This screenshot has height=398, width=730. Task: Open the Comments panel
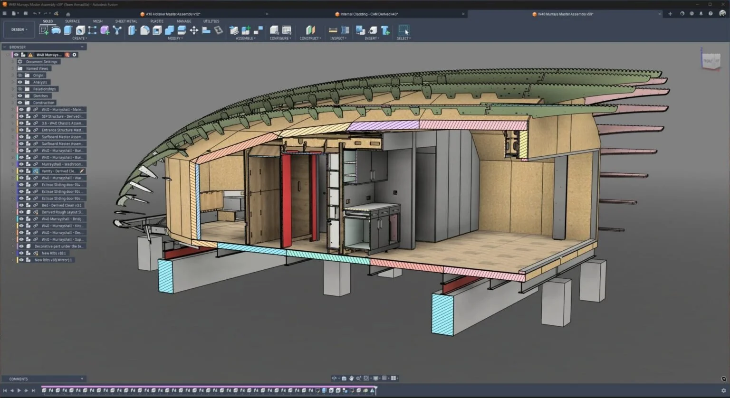18,379
